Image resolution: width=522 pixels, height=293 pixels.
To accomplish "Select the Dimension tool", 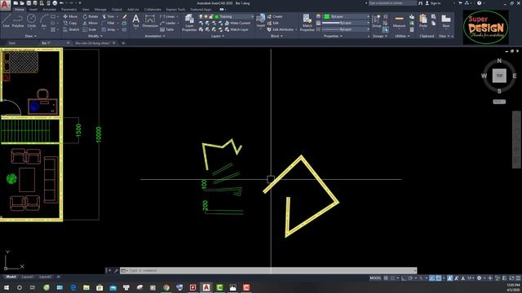I will point(150,20).
